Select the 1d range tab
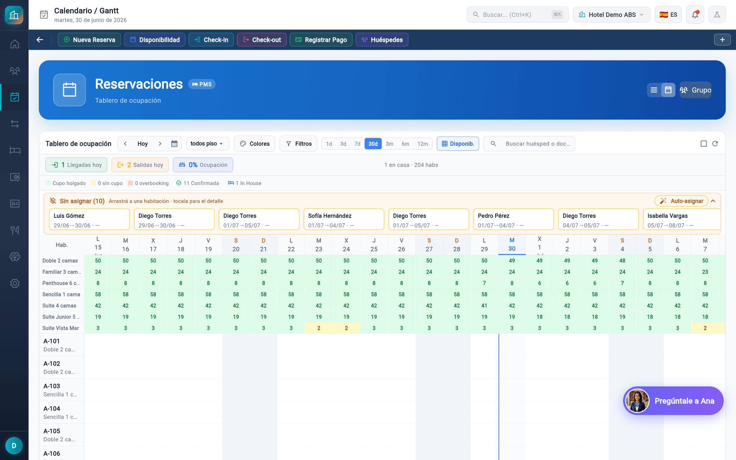Image resolution: width=736 pixels, height=460 pixels. pos(329,144)
